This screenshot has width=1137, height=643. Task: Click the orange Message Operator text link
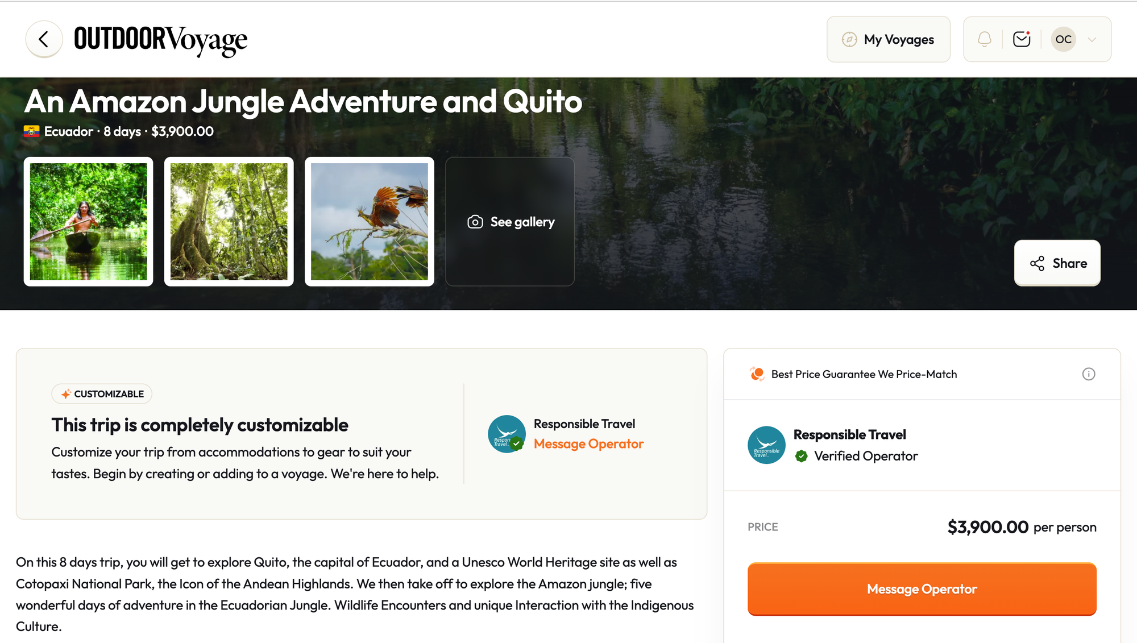point(588,444)
